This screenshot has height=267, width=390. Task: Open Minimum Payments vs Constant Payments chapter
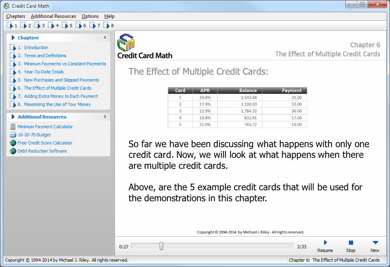(x=62, y=64)
